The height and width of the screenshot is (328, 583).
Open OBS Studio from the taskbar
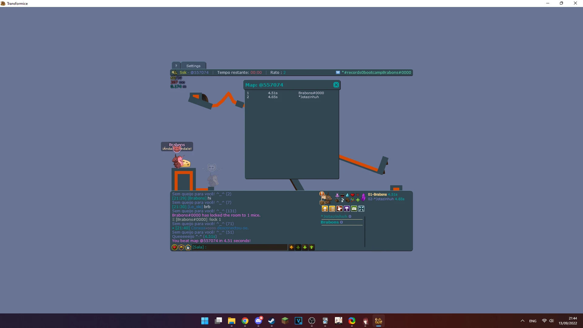tap(312, 321)
